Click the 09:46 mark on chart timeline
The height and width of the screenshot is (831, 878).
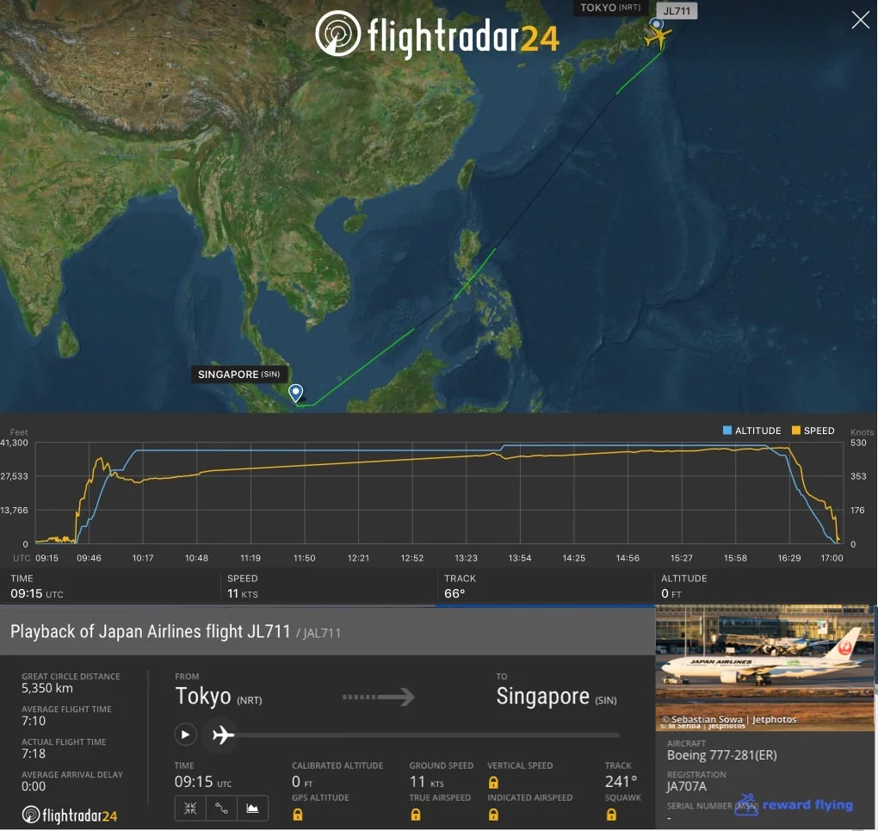89,558
